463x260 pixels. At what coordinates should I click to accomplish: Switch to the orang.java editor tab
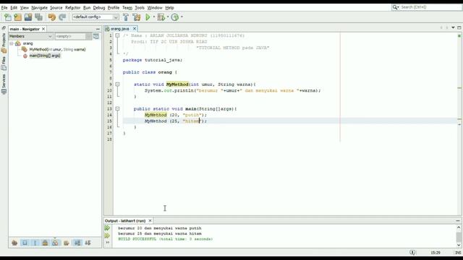coord(120,29)
